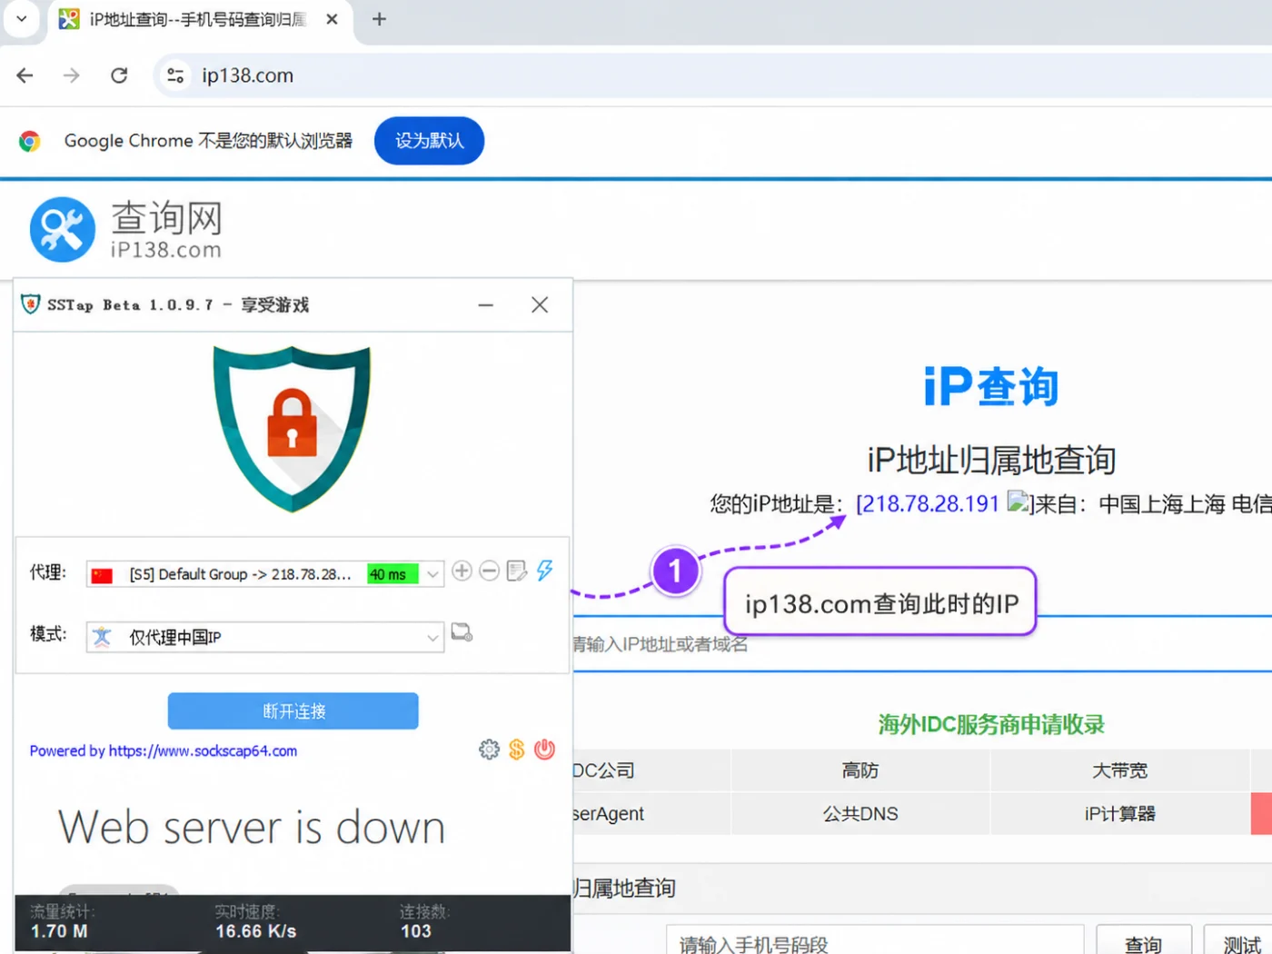Click the SSTap shield icon in the title bar

[x=31, y=304]
